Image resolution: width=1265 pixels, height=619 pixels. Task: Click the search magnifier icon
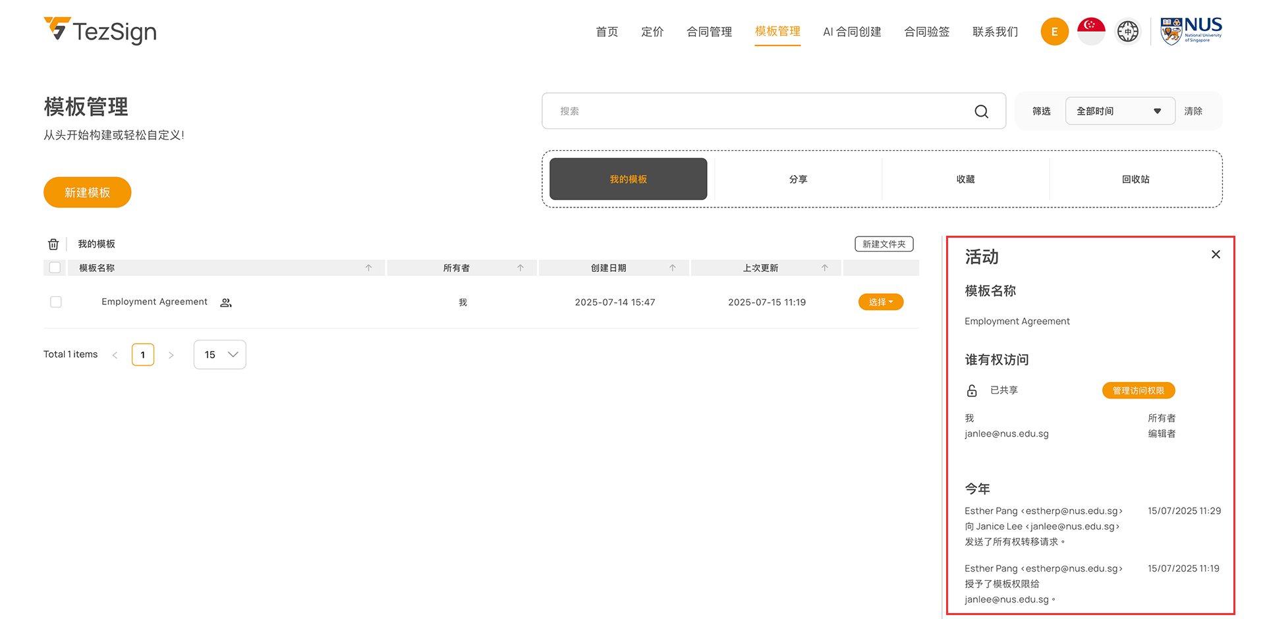(x=981, y=111)
